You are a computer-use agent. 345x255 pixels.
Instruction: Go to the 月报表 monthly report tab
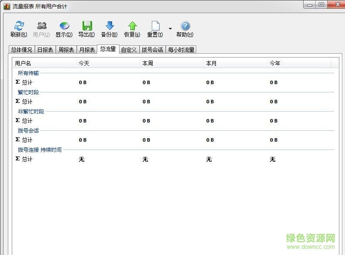(x=87, y=50)
